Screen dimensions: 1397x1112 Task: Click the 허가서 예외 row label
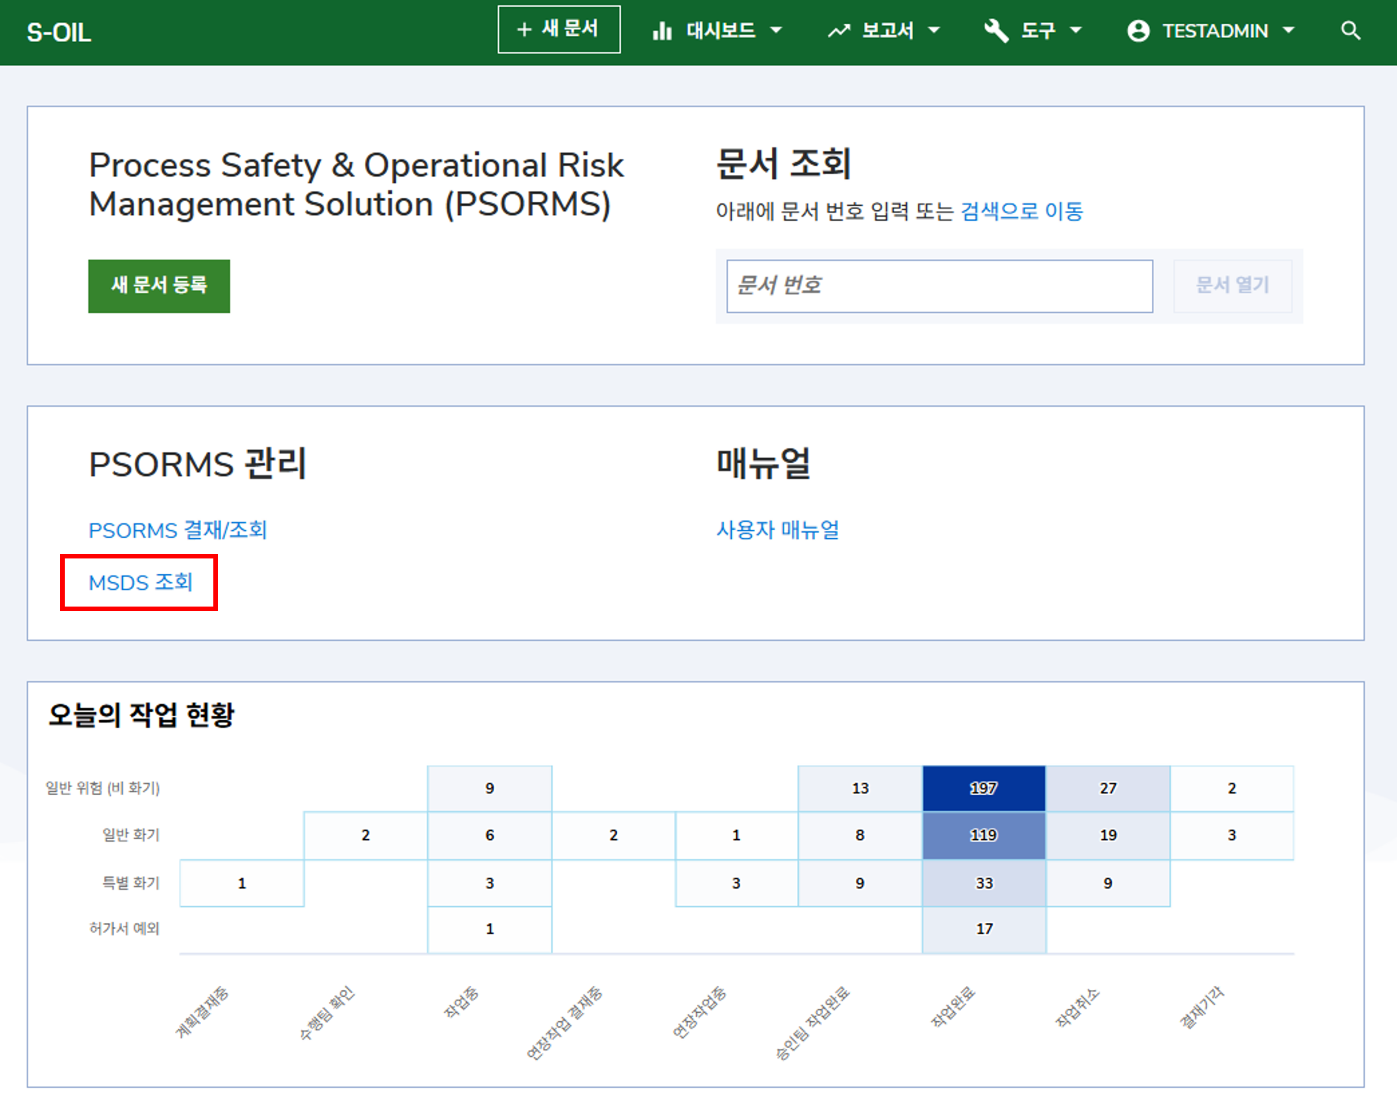[124, 929]
